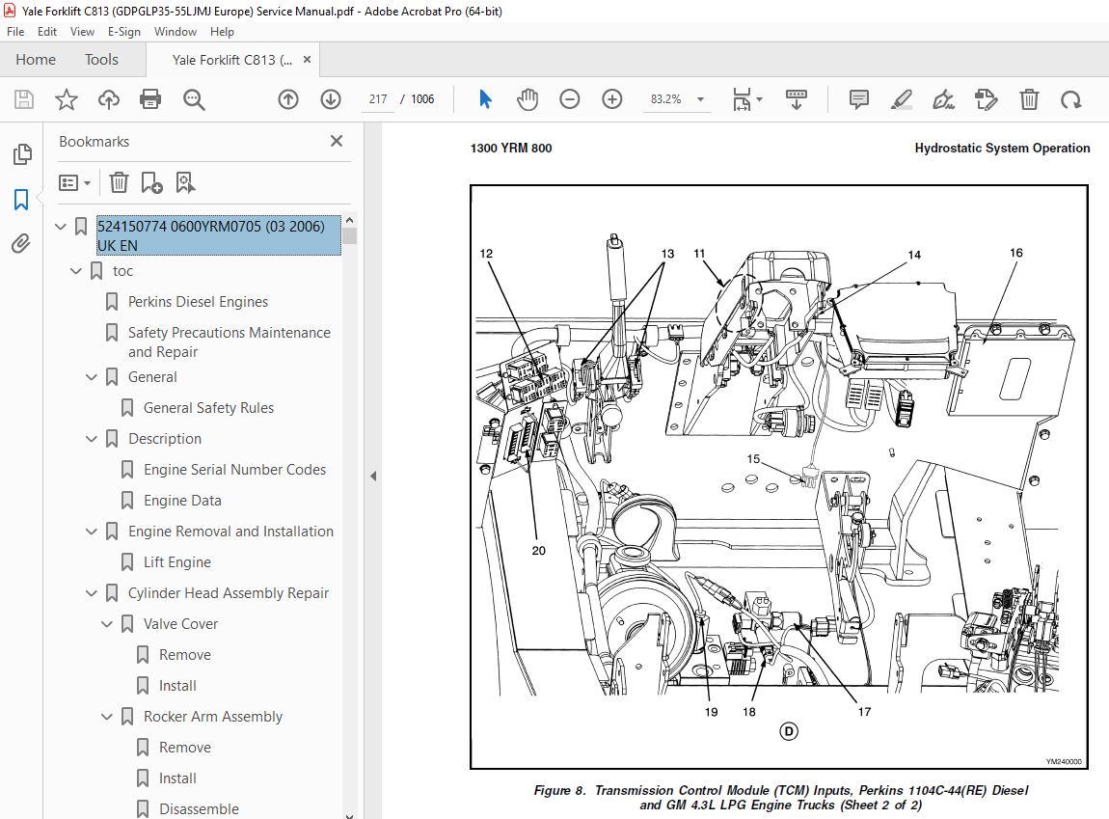Go to Safety Precautions Maintenance and Repair
The height and width of the screenshot is (819, 1109).
coord(230,342)
